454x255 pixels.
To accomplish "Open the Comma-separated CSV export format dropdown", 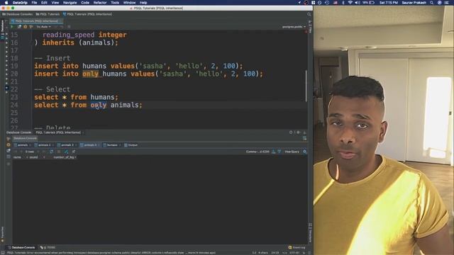I will point(258,152).
